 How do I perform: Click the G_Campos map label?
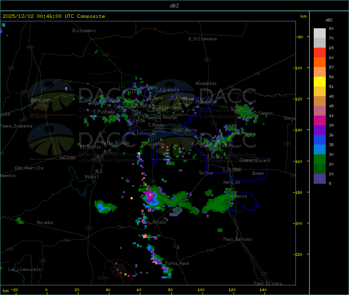point(264,113)
